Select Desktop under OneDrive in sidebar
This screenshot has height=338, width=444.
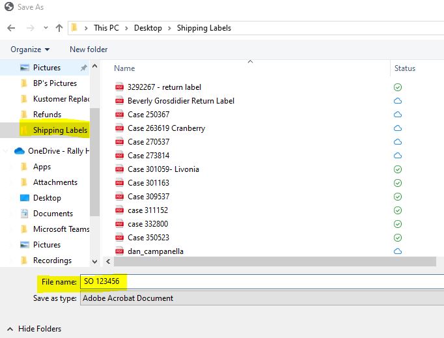coord(47,198)
